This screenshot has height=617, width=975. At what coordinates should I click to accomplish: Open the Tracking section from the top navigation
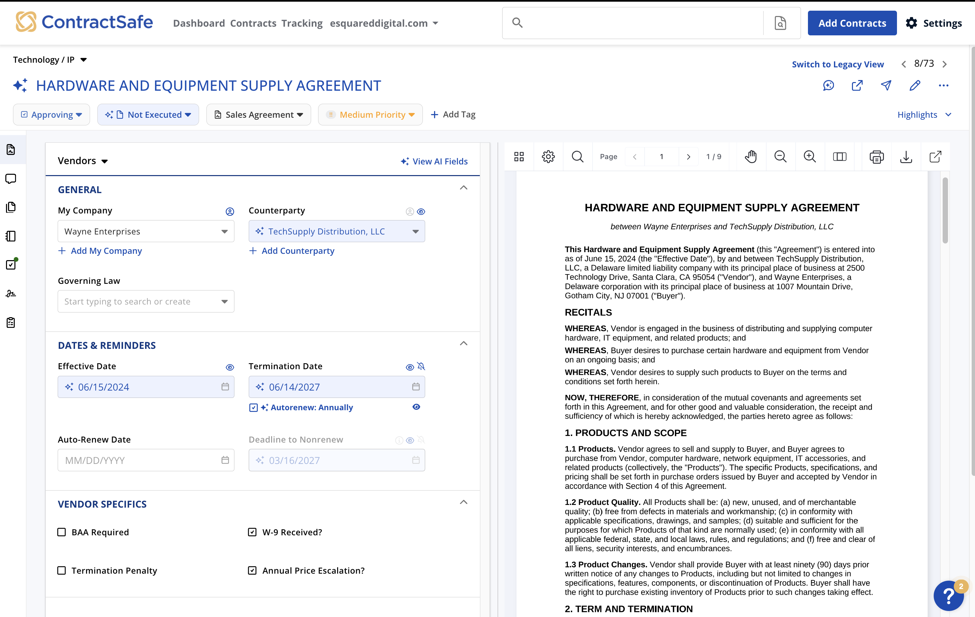pyautogui.click(x=302, y=23)
